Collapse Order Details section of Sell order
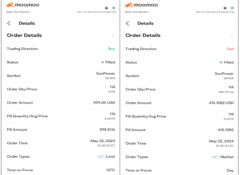Image resolution: width=240 pixels, height=175 pixels. (x=232, y=35)
